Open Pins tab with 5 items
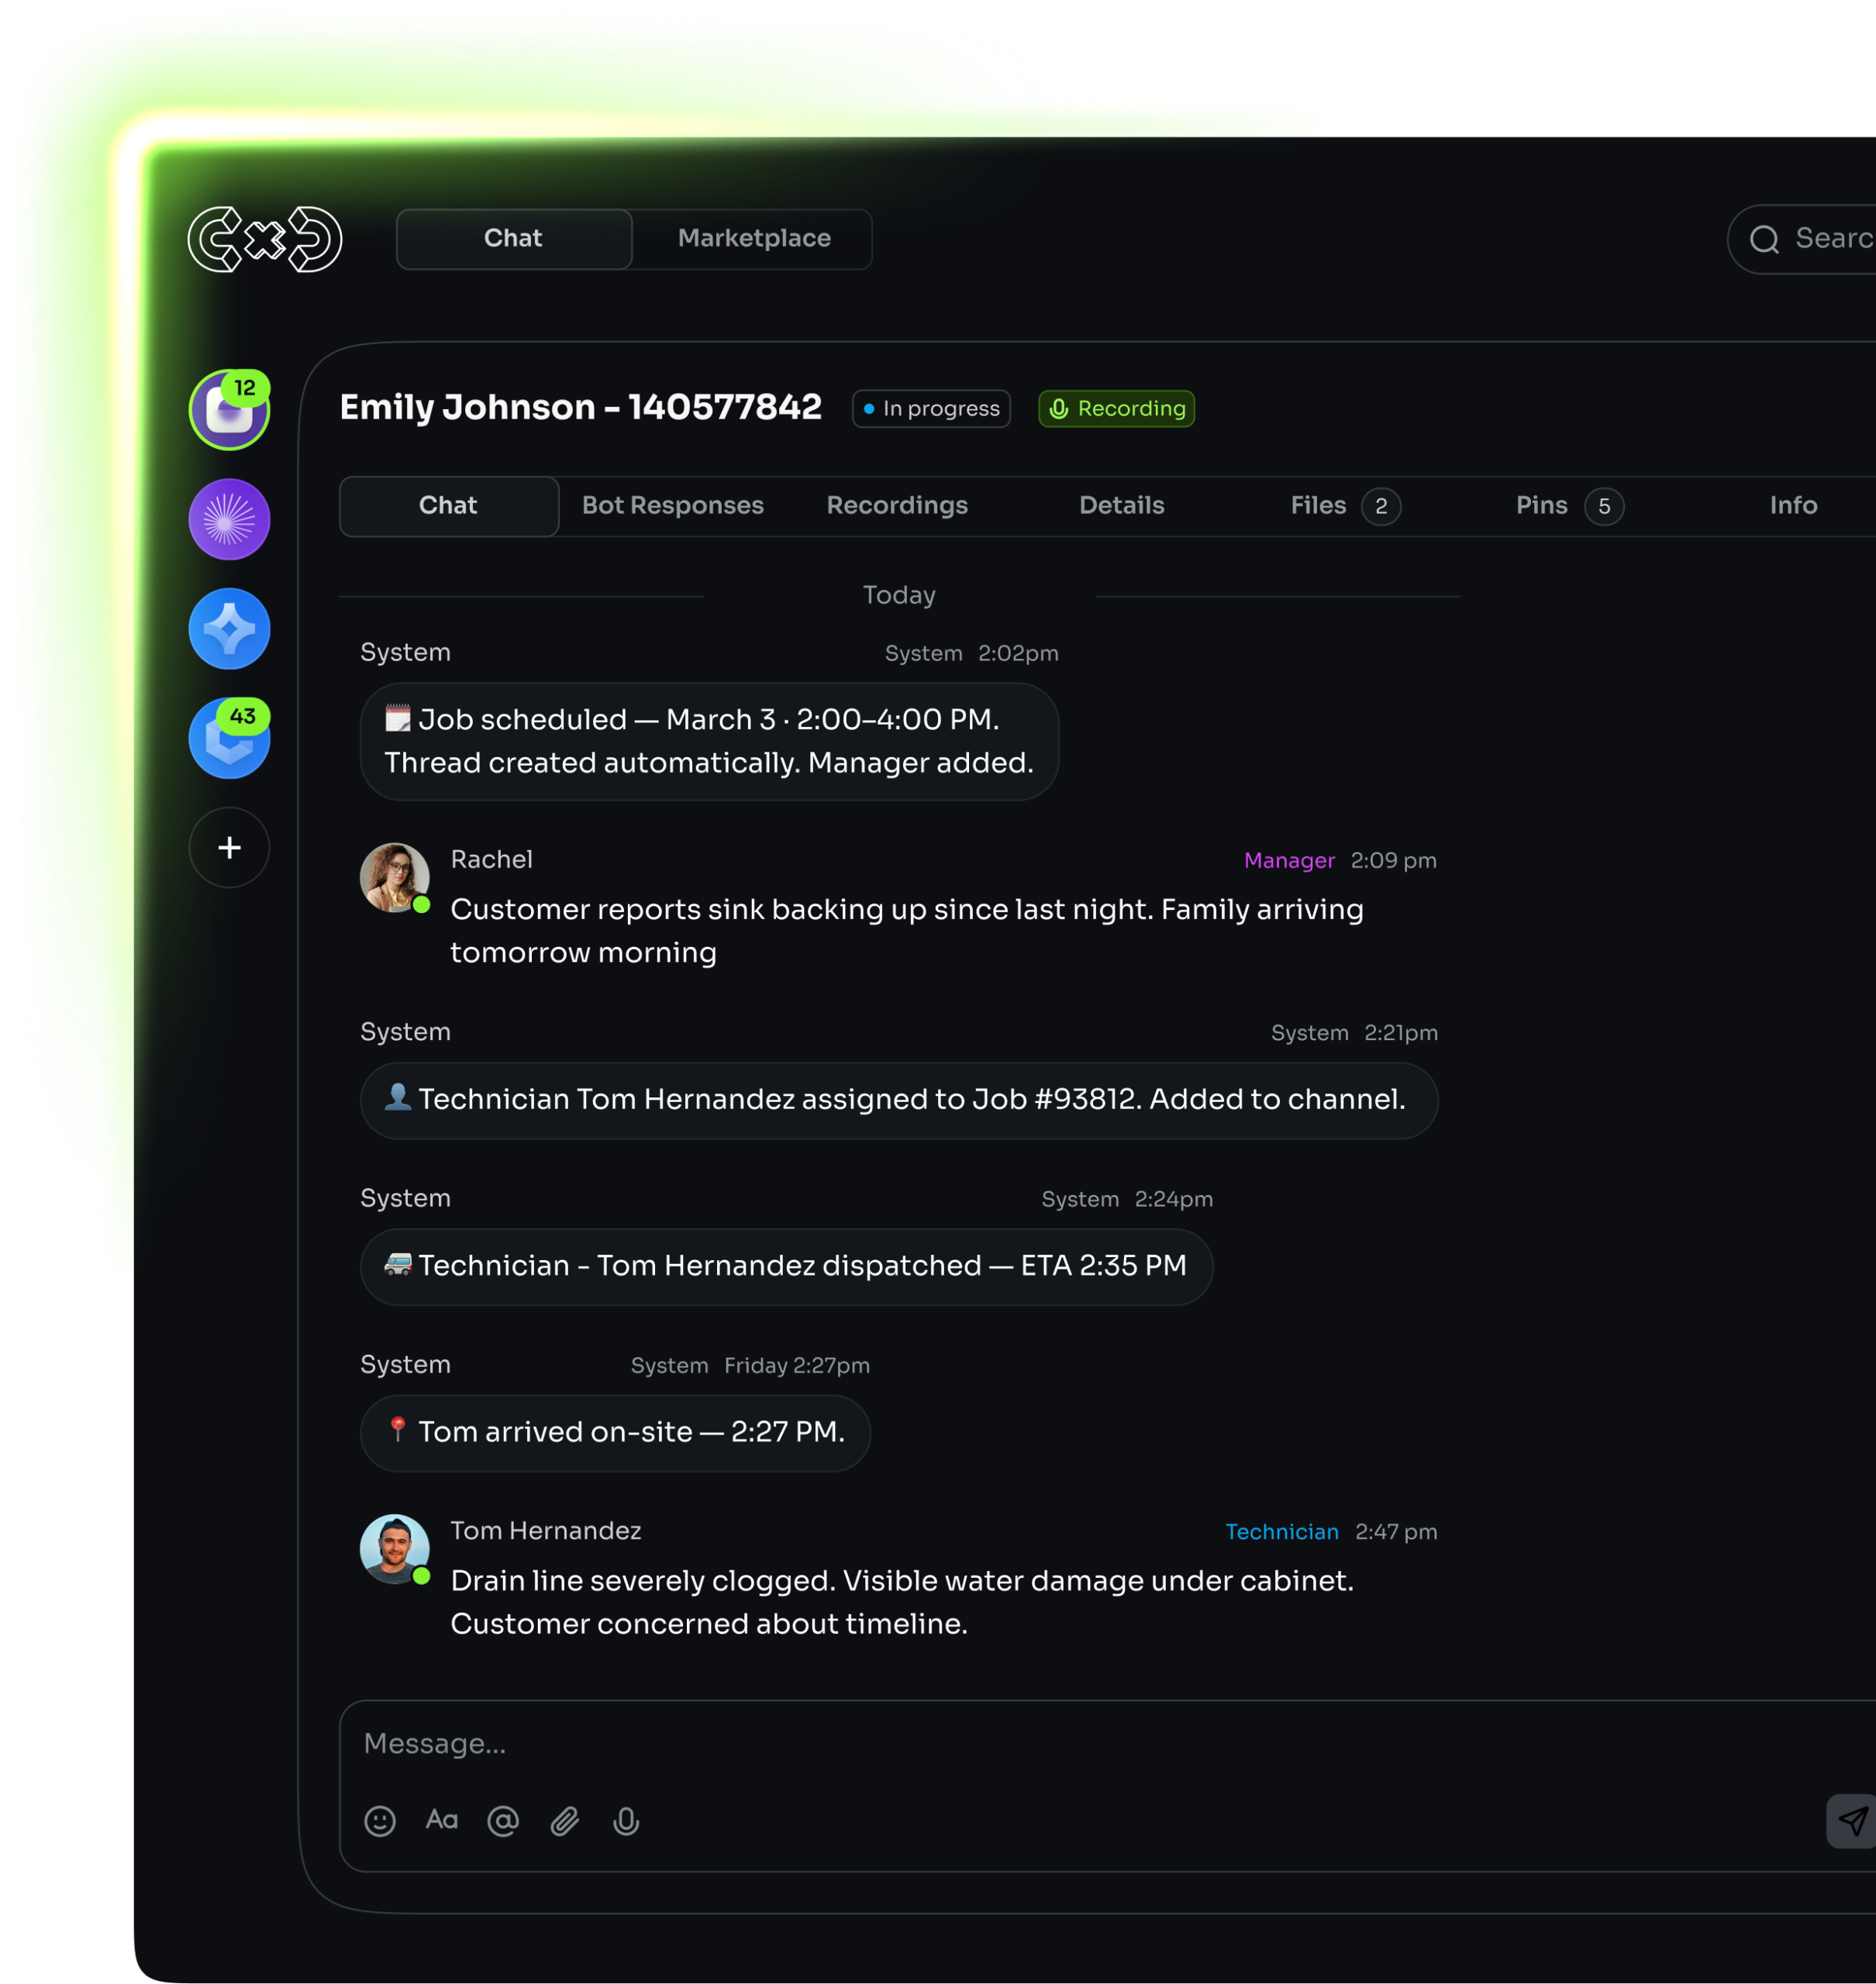This screenshot has width=1876, height=1984. click(1569, 506)
